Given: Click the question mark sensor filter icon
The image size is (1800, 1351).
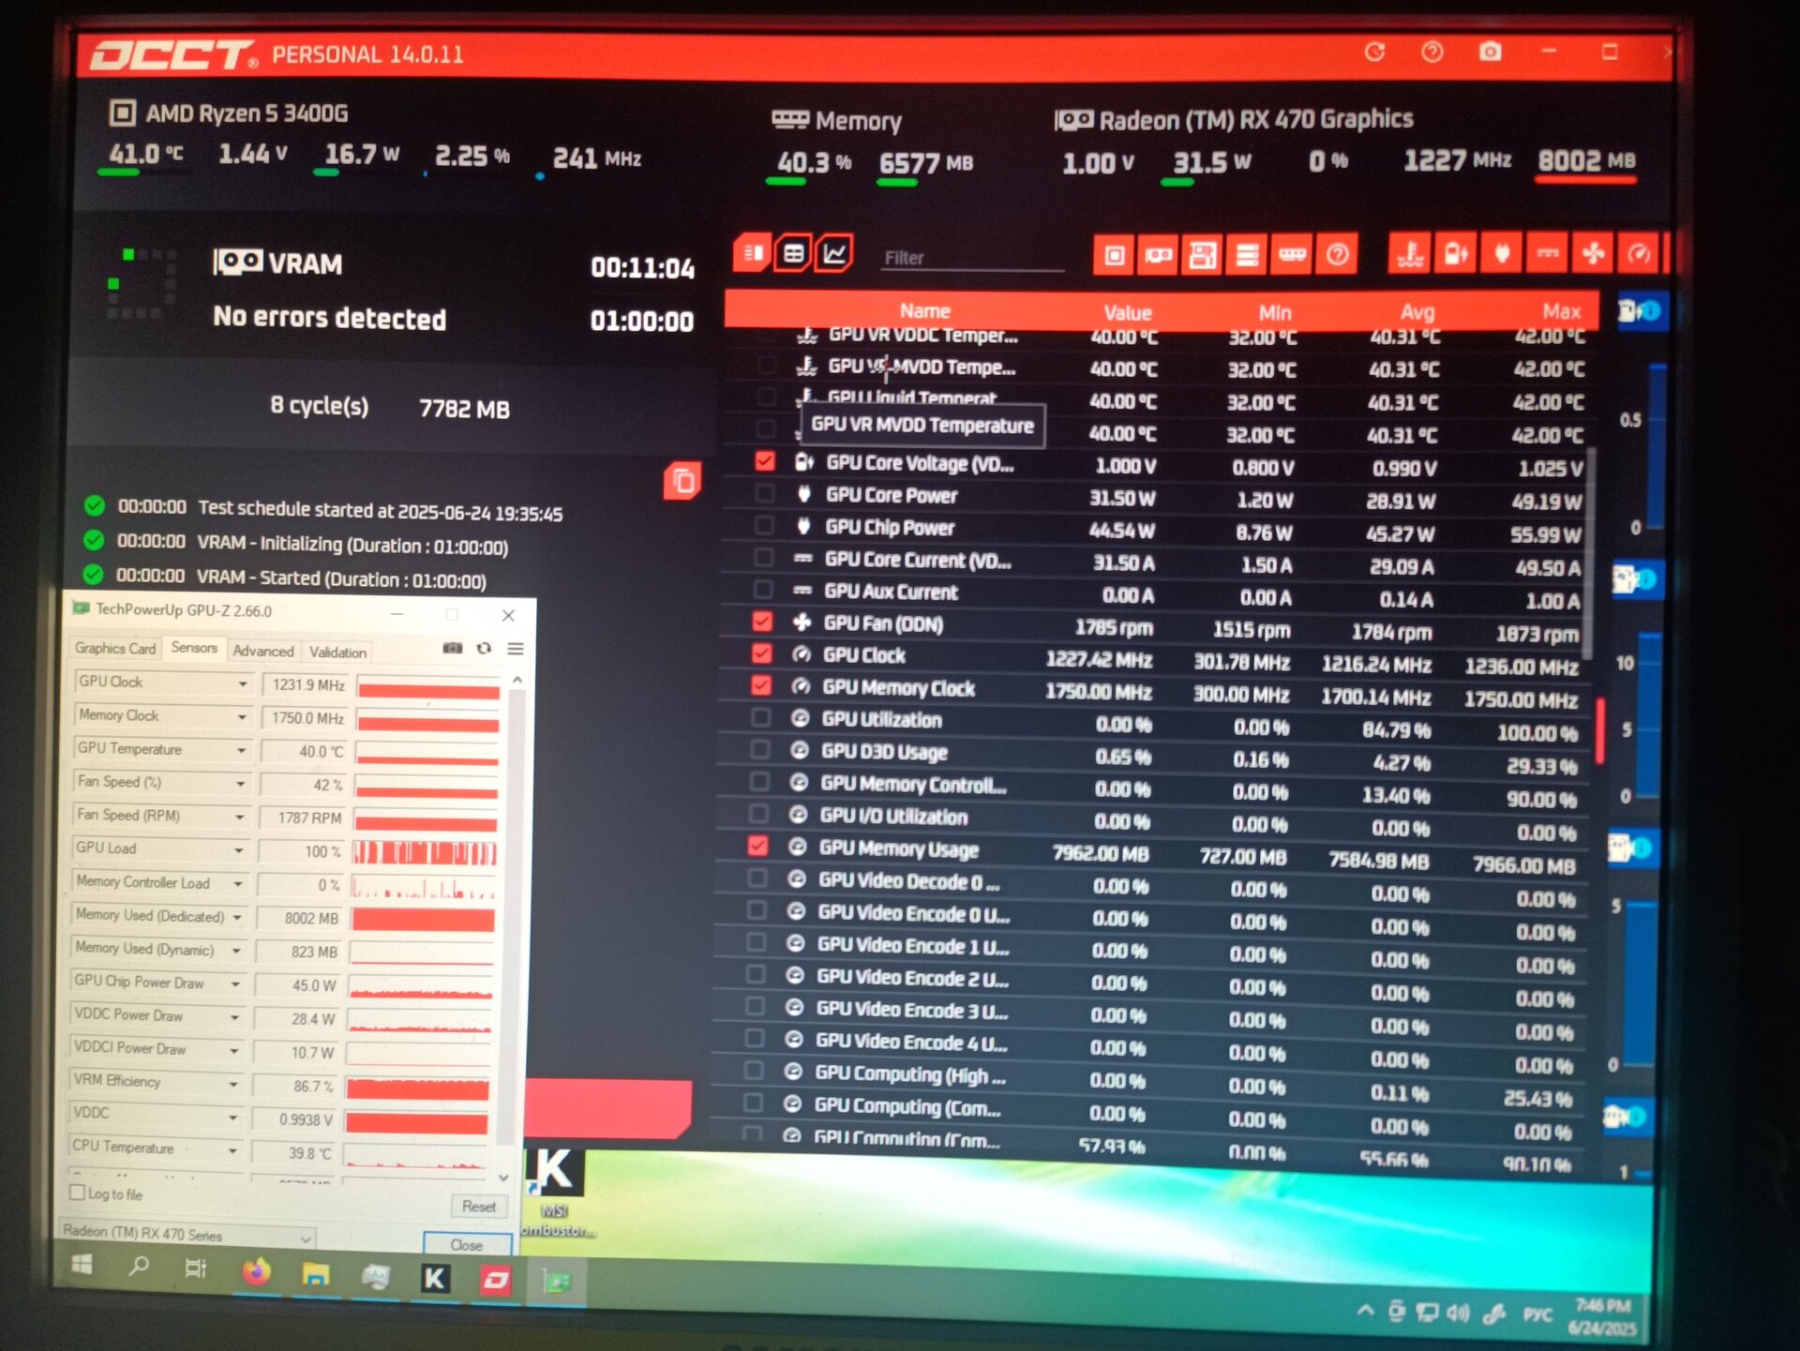Looking at the screenshot, I should (x=1338, y=254).
